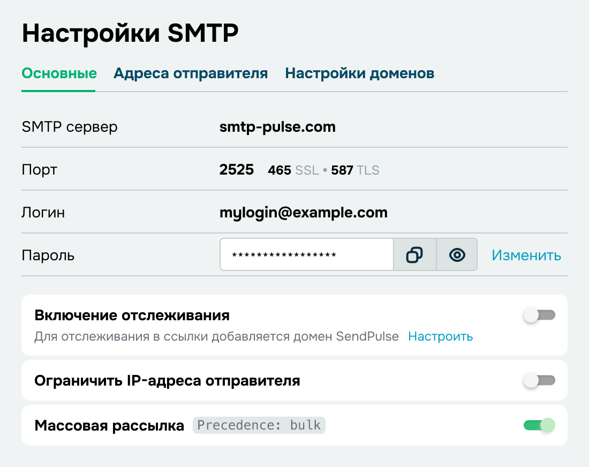Screen dimensions: 589x467
Task: Click the SMTP сервер label
Action: coord(70,127)
